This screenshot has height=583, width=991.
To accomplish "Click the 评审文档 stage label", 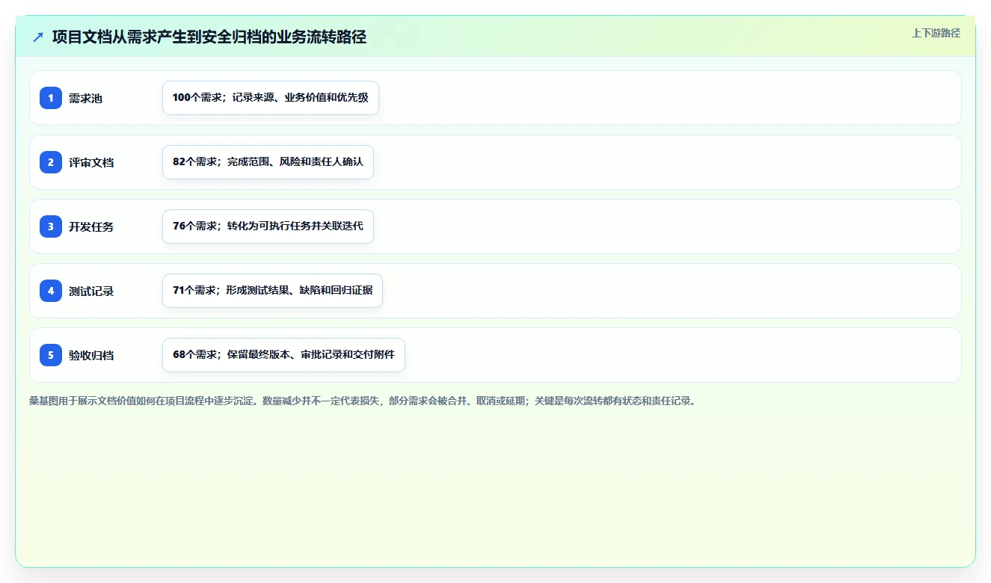I will pyautogui.click(x=91, y=162).
